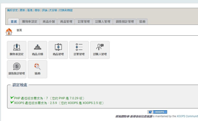Viewport: 198px width, 121px height.
Task: Switch to the 購物車設定 tab
Action: [x=30, y=21]
